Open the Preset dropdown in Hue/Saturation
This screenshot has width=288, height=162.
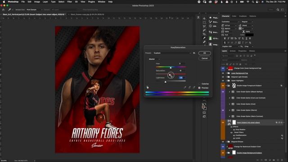coord(172,53)
